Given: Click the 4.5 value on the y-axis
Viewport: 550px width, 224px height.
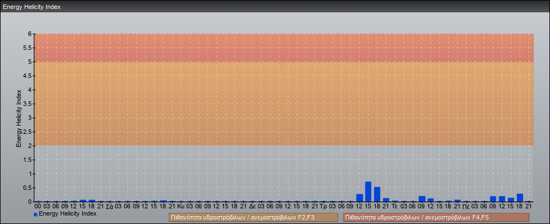Looking at the screenshot, I should (x=28, y=76).
